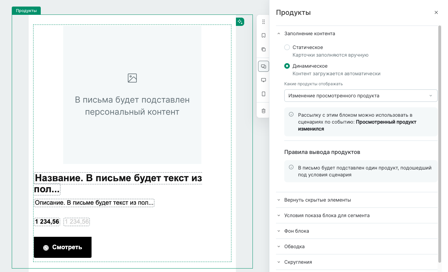Viewport: 448px width, 272px height.
Task: Close the Продукты settings panel
Action: [436, 12]
